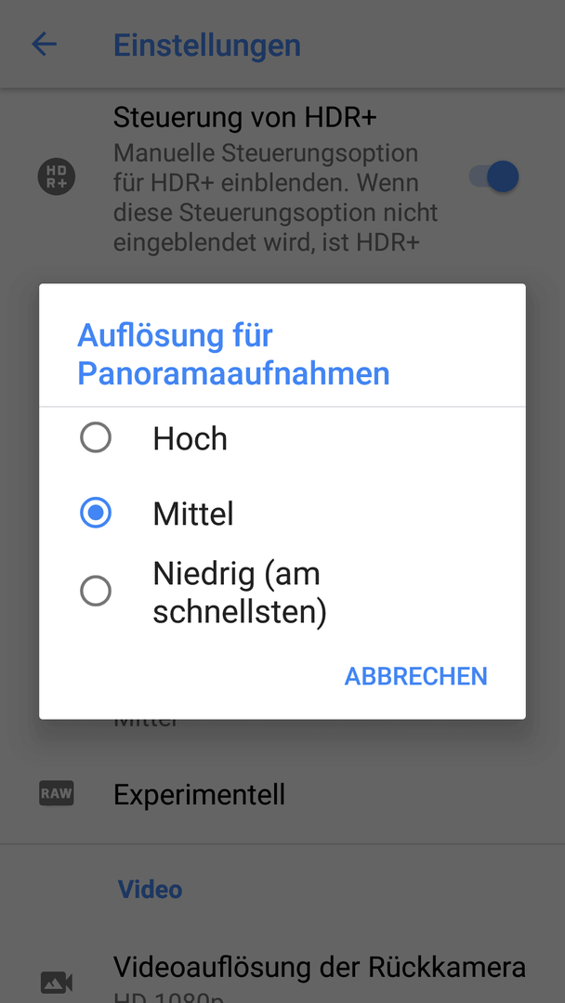Choose the Hoch text label
Image resolution: width=565 pixels, height=1003 pixels.
coord(191,438)
